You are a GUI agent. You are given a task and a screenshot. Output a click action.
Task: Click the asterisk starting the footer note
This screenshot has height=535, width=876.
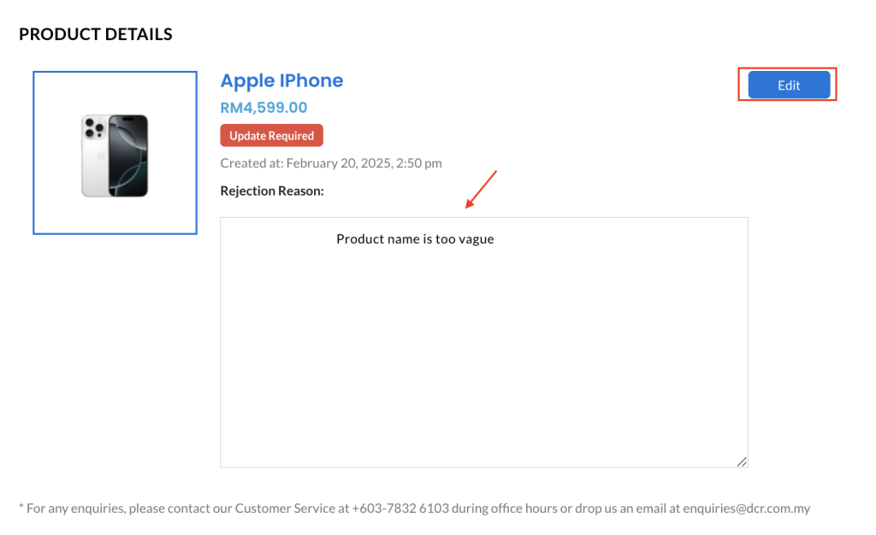pyautogui.click(x=21, y=508)
